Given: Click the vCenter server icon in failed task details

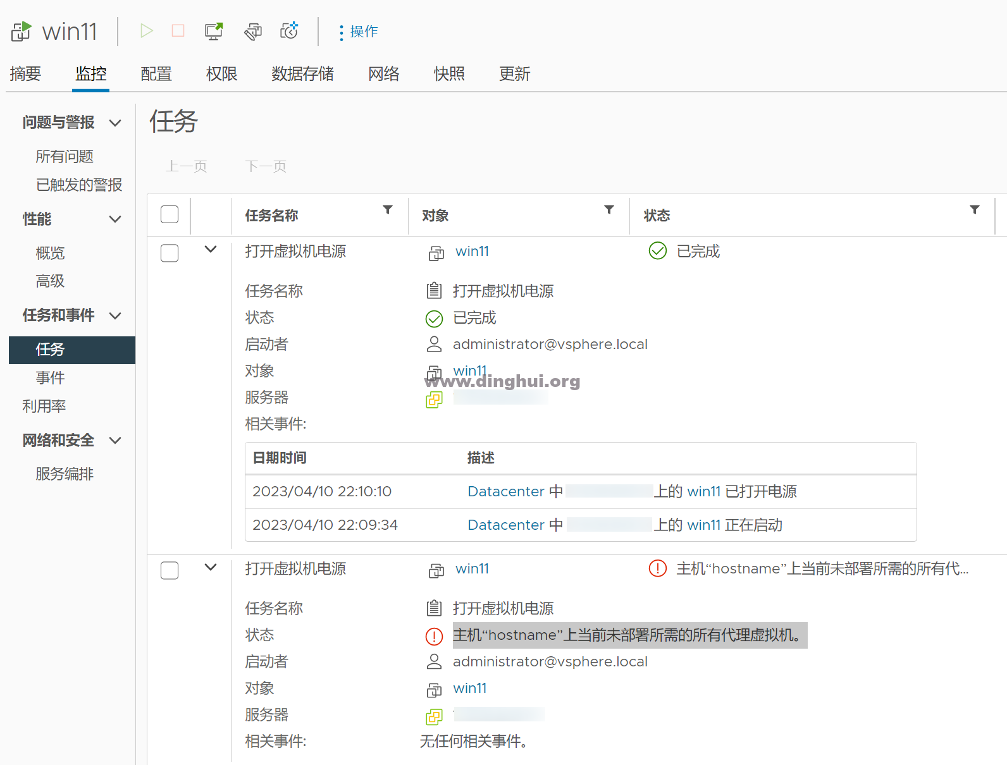Looking at the screenshot, I should (x=434, y=717).
